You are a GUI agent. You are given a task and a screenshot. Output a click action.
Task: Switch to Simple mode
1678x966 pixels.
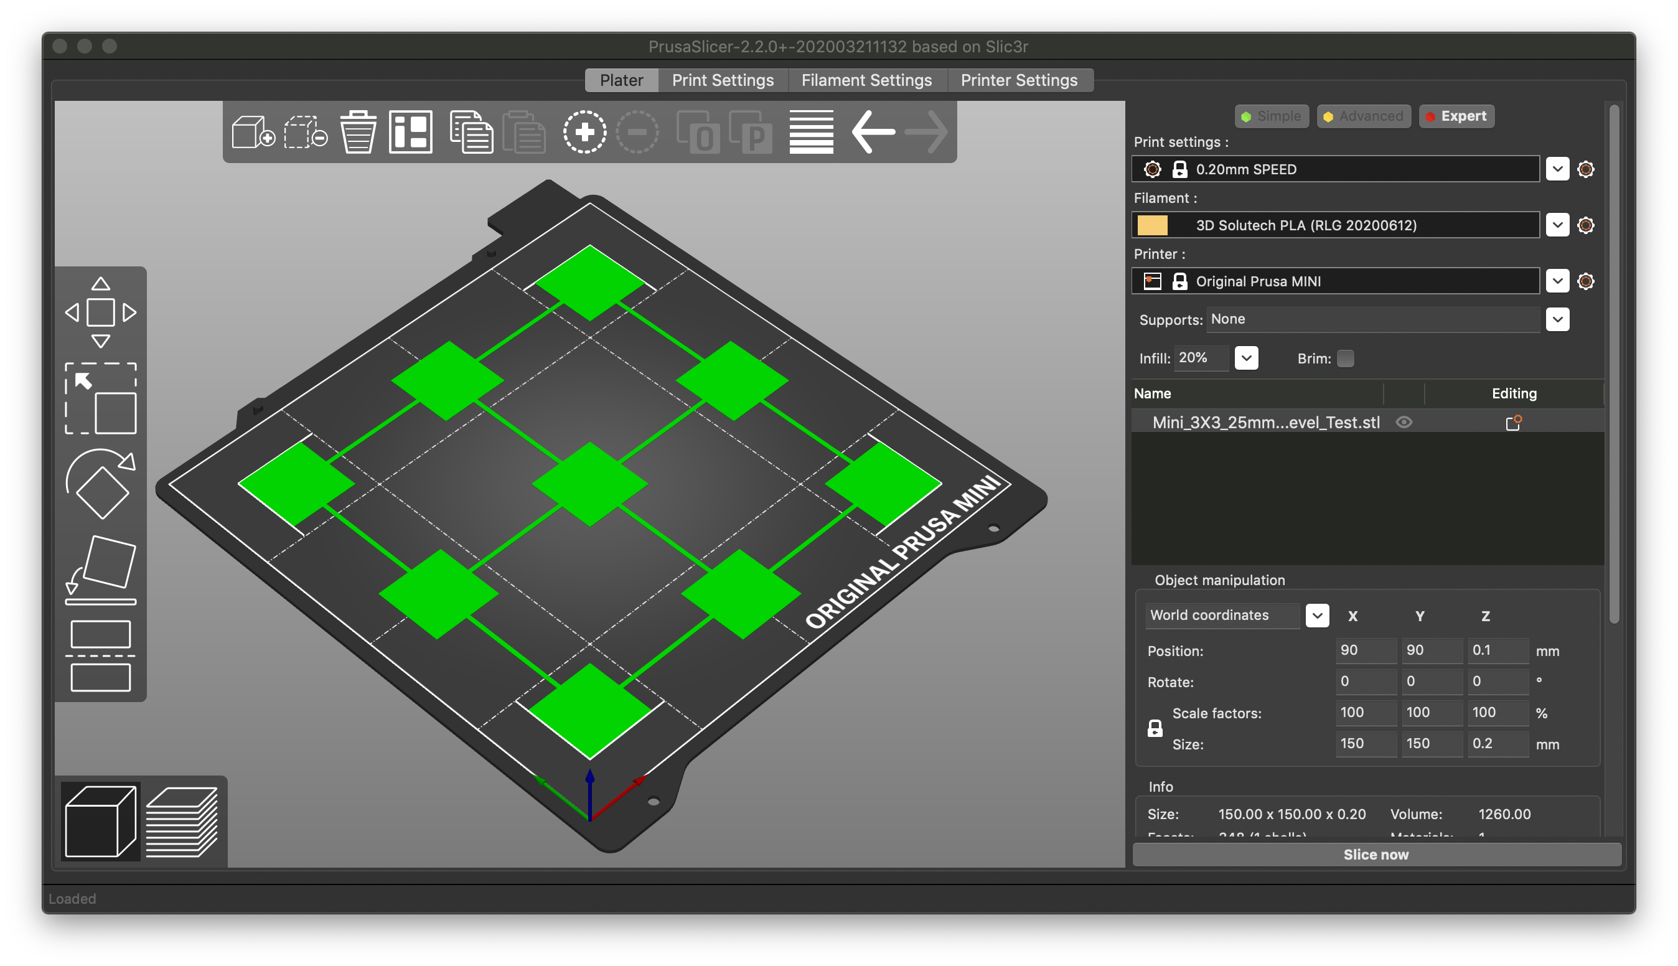coord(1272,116)
